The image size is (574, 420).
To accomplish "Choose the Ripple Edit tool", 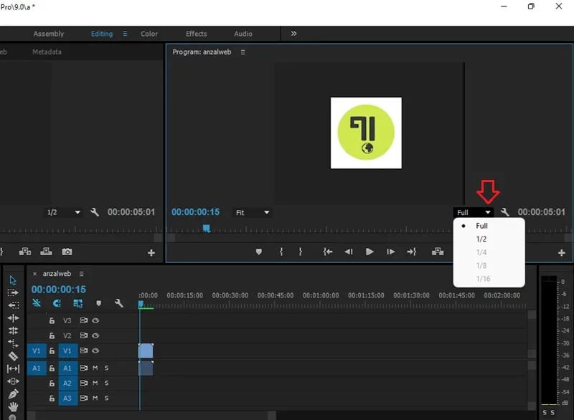I will [13, 318].
